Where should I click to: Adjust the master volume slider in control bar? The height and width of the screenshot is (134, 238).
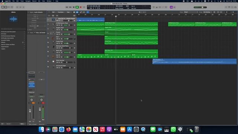[200, 7]
